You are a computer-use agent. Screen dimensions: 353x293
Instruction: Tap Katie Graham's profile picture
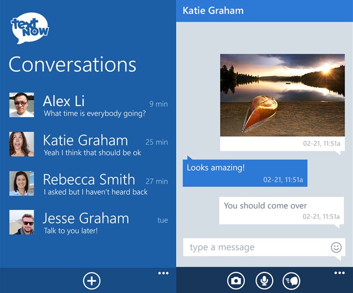click(22, 144)
